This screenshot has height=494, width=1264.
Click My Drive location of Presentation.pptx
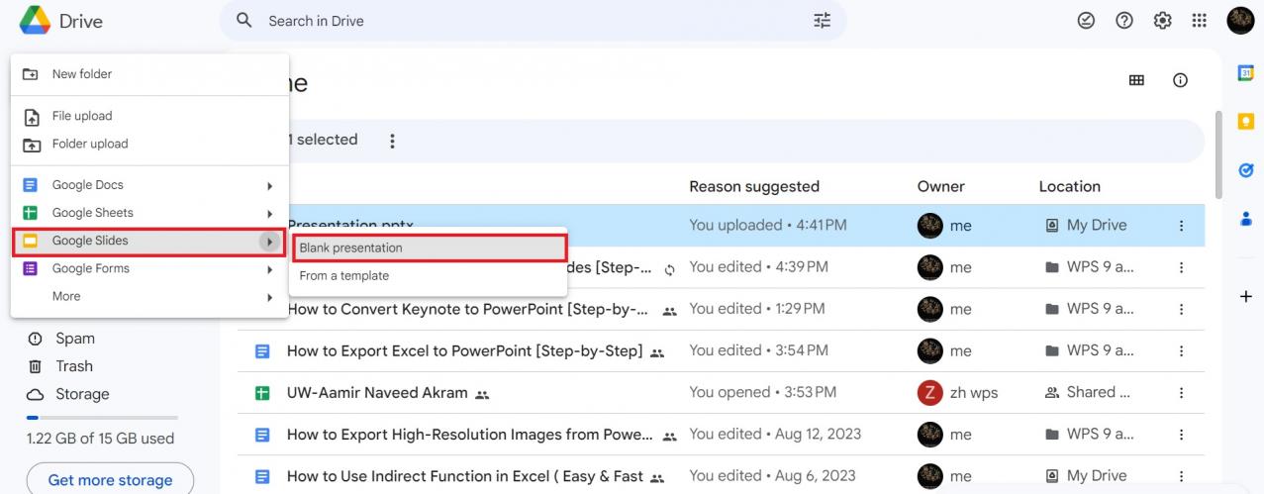click(x=1086, y=226)
